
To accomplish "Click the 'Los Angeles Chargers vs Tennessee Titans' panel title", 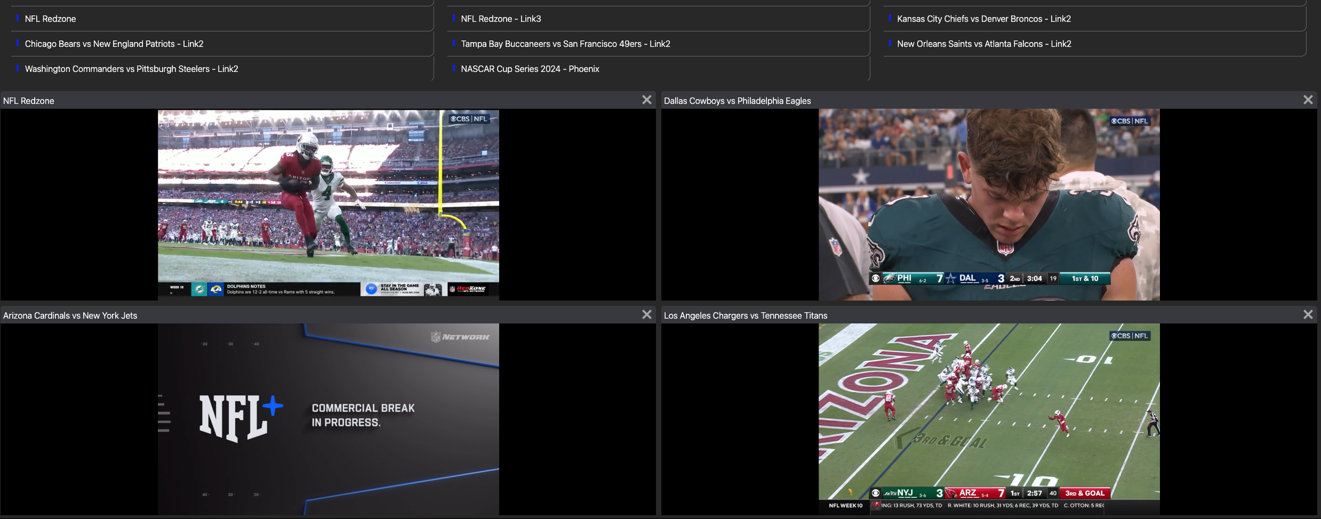I will tap(746, 315).
